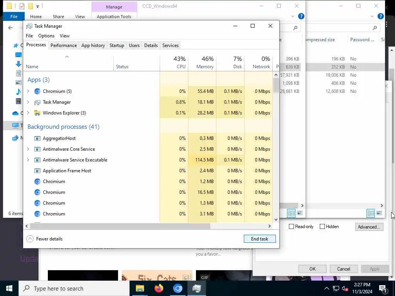Click Fewer details link
Image resolution: width=395 pixels, height=296 pixels.
[x=49, y=239]
